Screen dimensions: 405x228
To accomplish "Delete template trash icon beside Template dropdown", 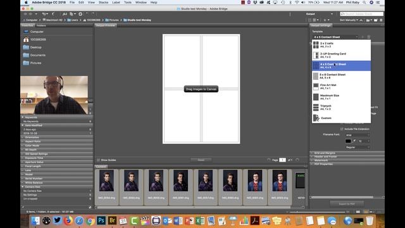I will pyautogui.click(x=368, y=37).
